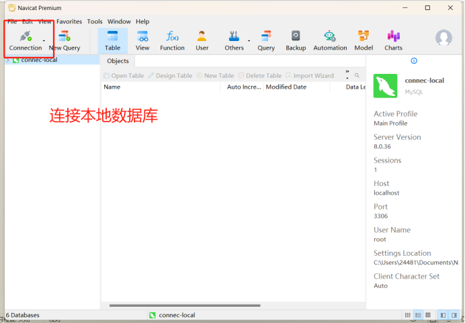Open the View menu

pyautogui.click(x=44, y=21)
